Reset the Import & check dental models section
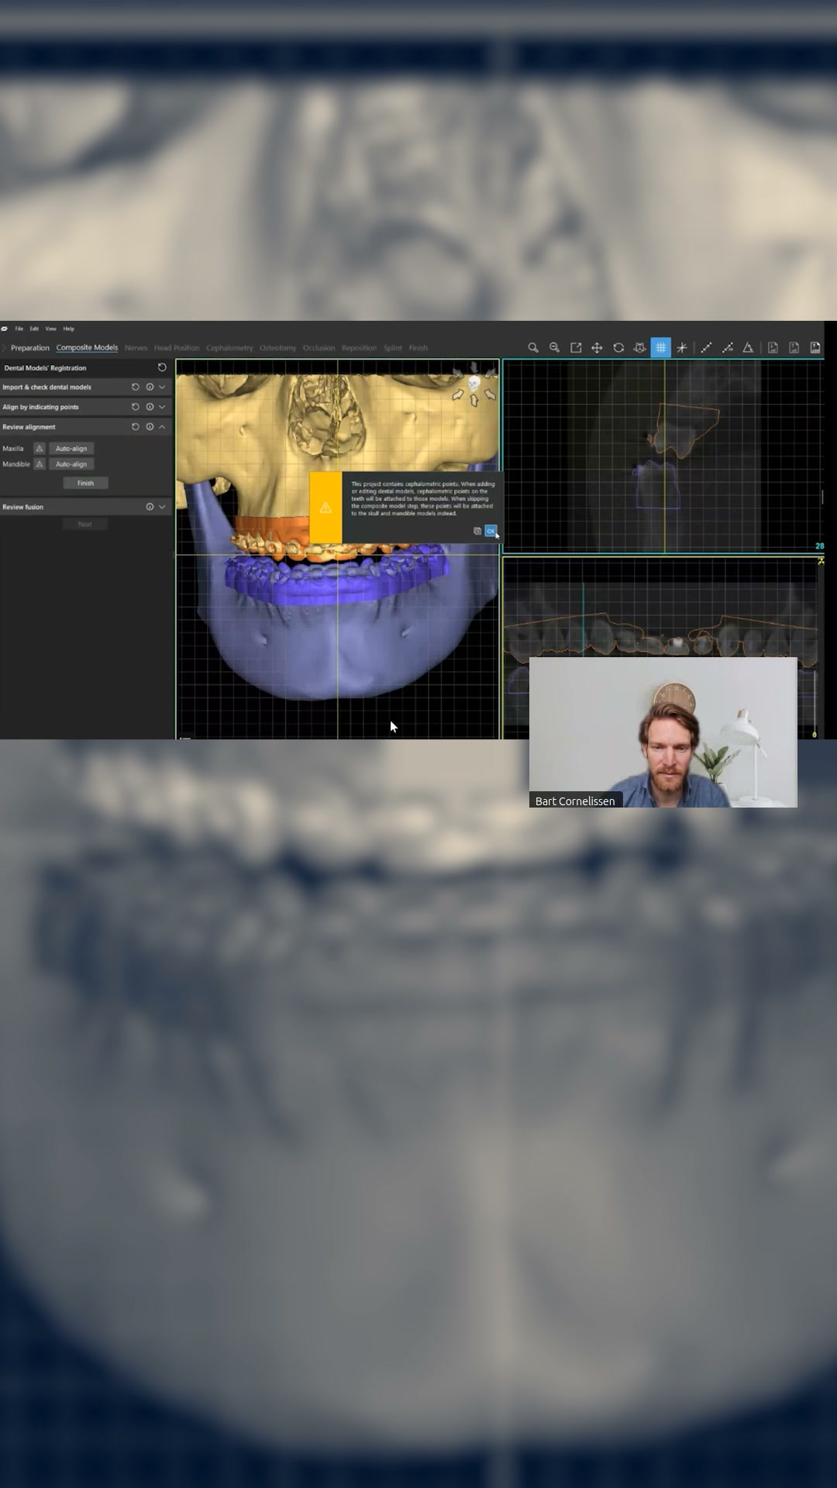This screenshot has height=1488, width=837. (136, 387)
